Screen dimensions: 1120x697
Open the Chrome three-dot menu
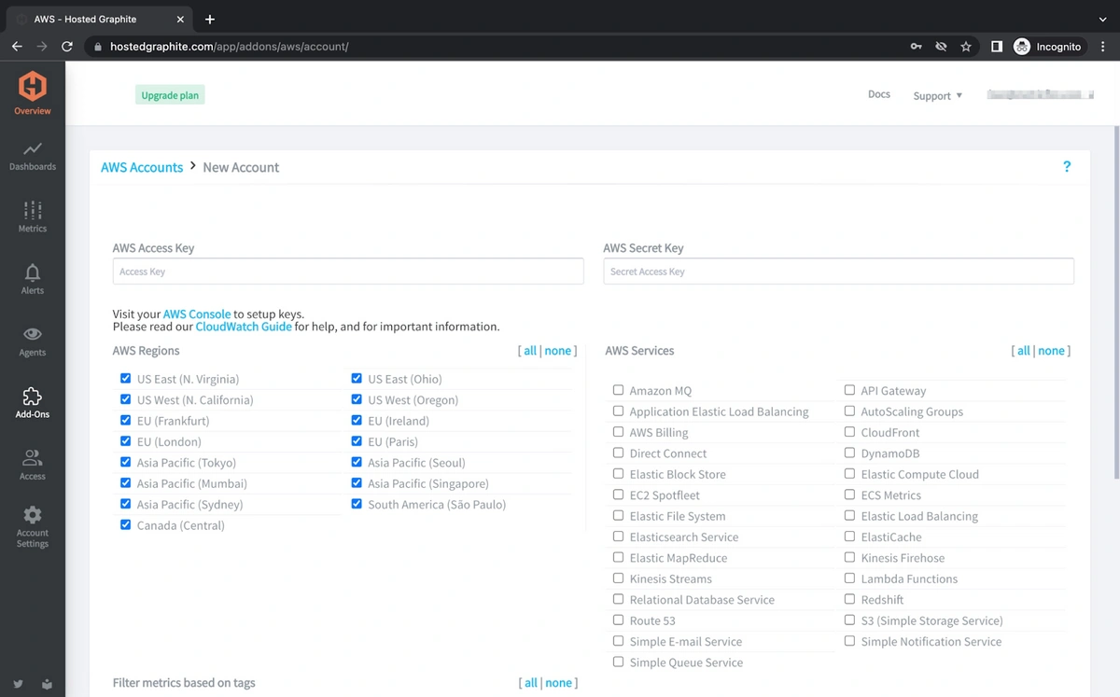1103,46
